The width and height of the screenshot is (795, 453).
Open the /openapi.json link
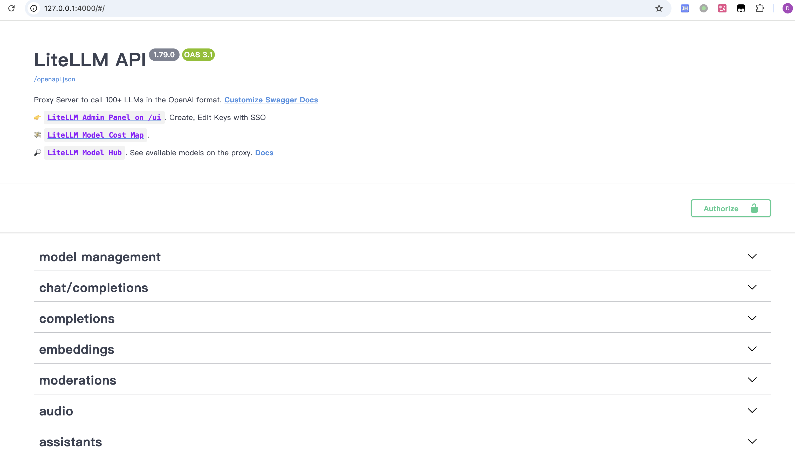(x=54, y=79)
